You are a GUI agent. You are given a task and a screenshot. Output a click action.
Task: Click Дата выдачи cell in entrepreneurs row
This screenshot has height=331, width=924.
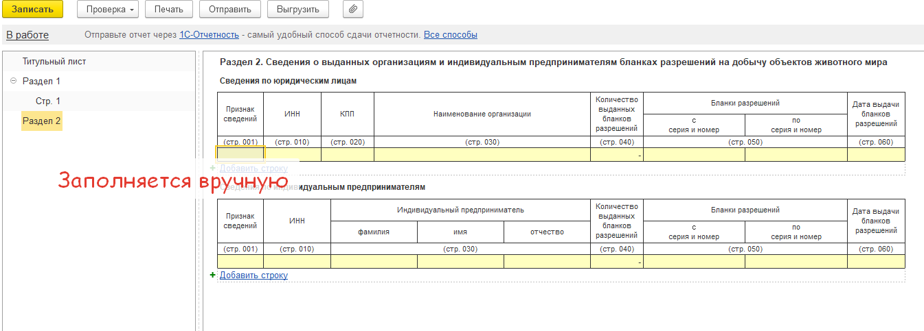click(875, 261)
